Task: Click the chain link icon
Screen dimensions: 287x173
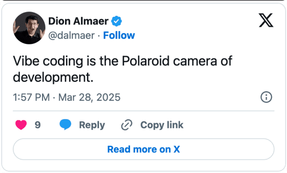Action: [x=127, y=125]
